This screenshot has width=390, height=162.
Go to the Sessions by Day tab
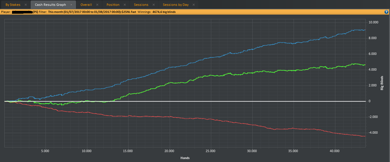[x=176, y=5]
